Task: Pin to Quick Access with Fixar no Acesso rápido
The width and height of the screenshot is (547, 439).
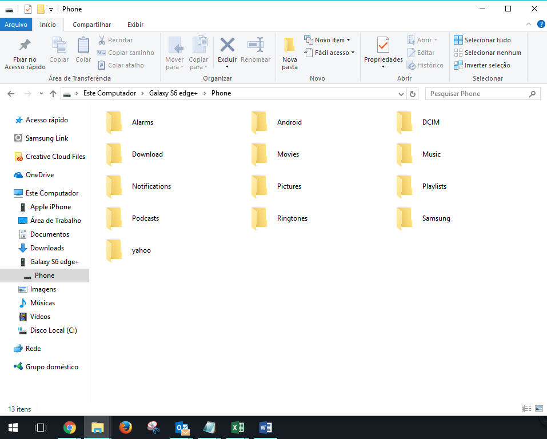Action: pyautogui.click(x=25, y=53)
